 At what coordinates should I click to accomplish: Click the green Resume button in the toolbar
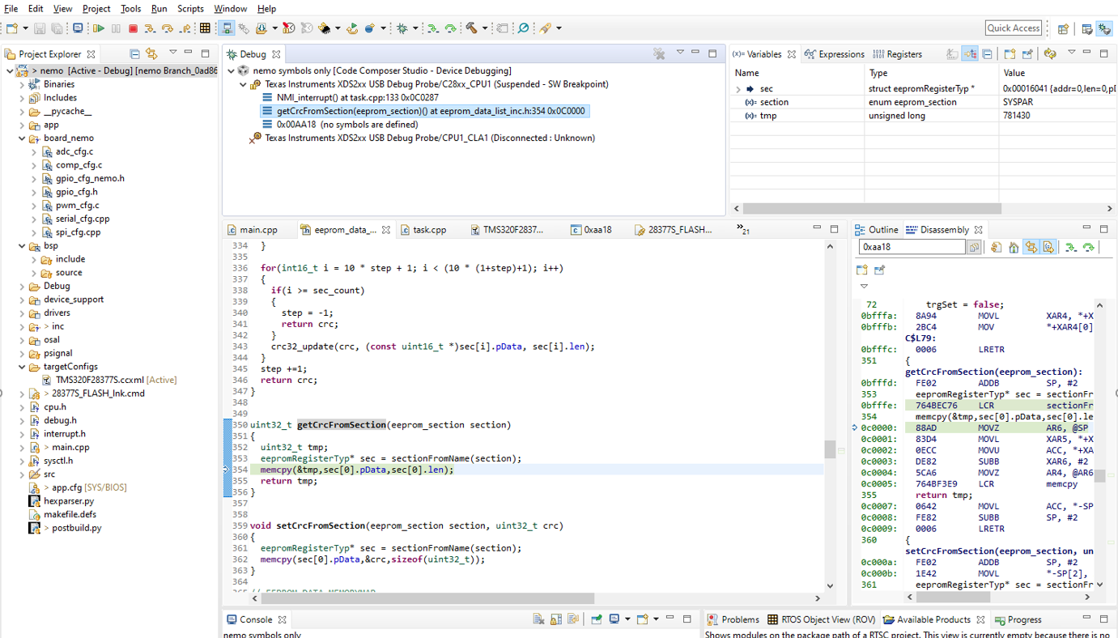coord(99,28)
